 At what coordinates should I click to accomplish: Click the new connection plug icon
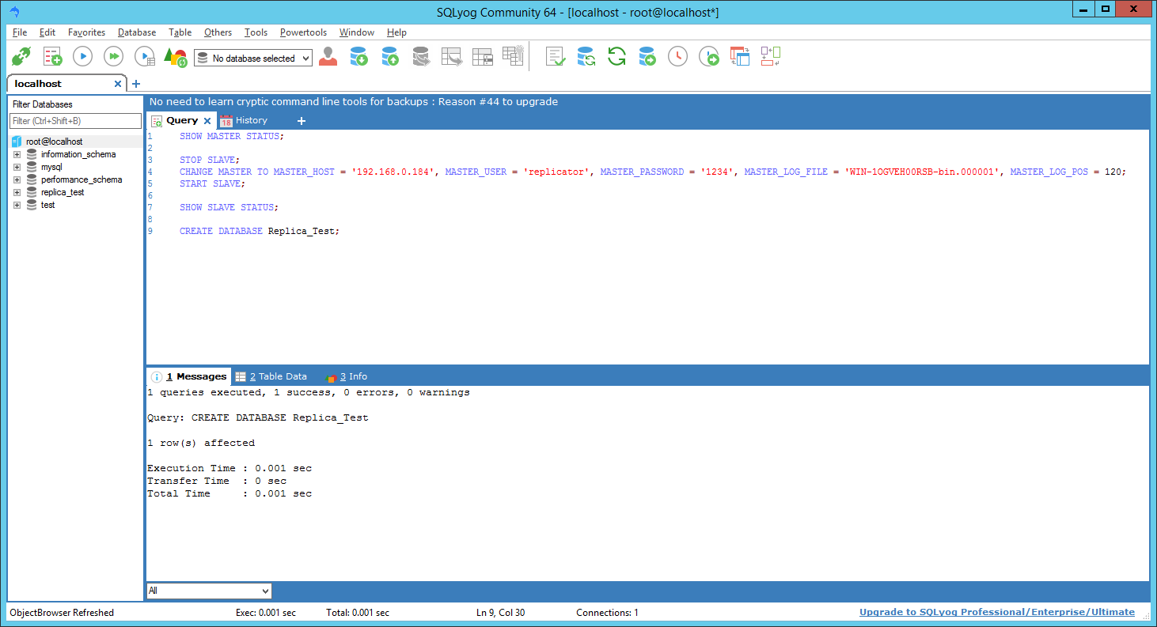20,57
